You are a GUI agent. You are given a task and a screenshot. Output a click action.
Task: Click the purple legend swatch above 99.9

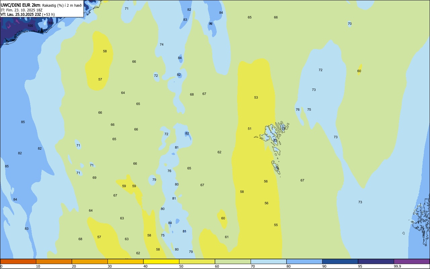click(x=412, y=261)
